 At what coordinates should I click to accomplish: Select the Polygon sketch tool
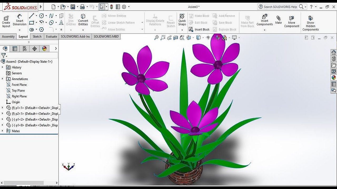41,29
